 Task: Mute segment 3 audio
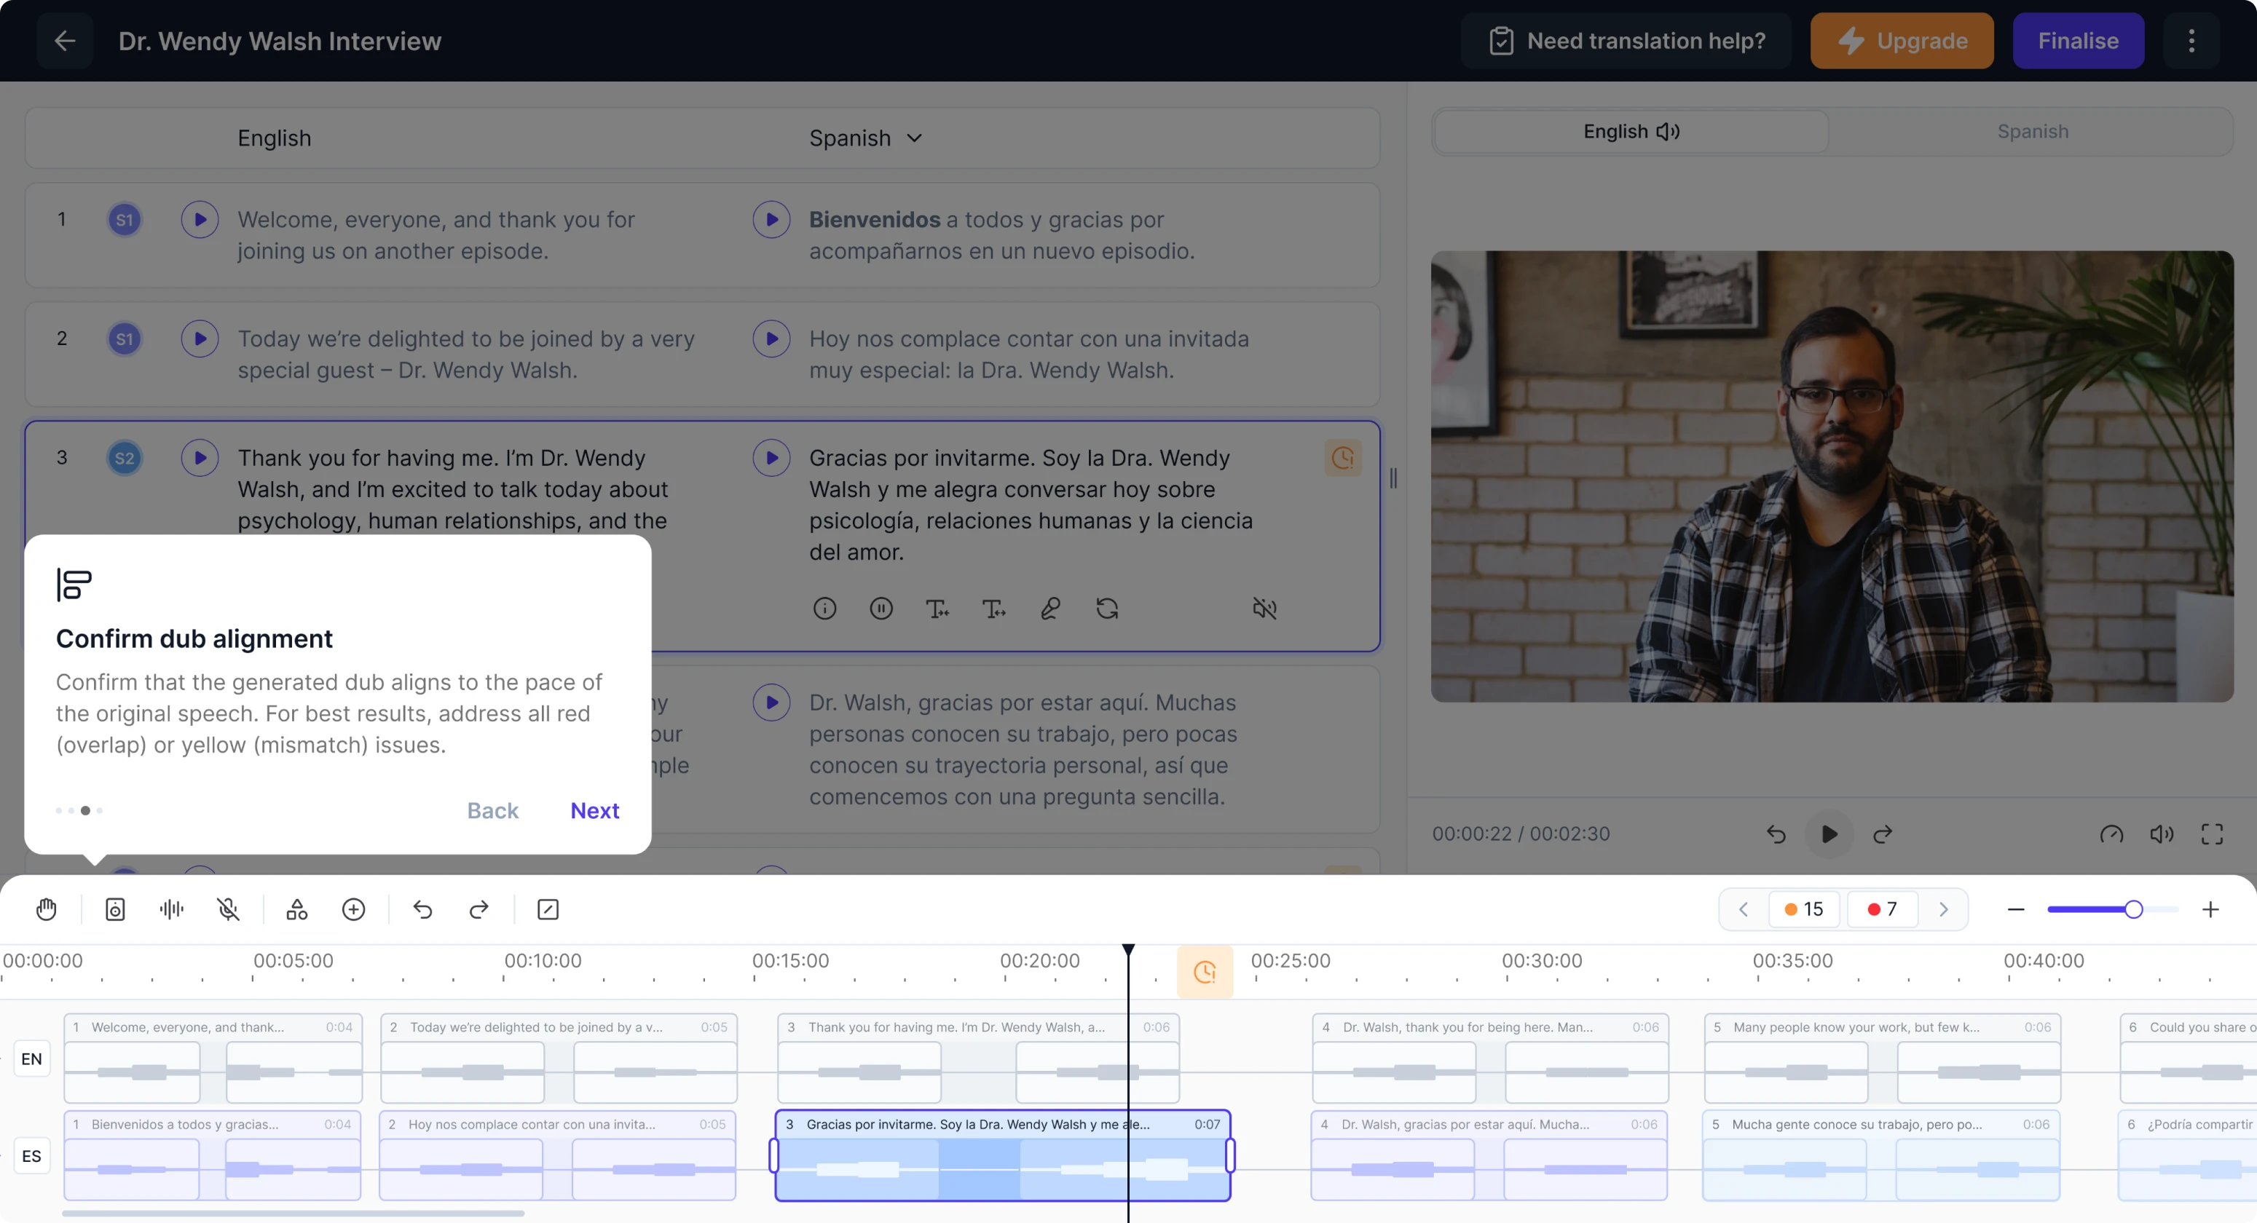(x=1265, y=608)
